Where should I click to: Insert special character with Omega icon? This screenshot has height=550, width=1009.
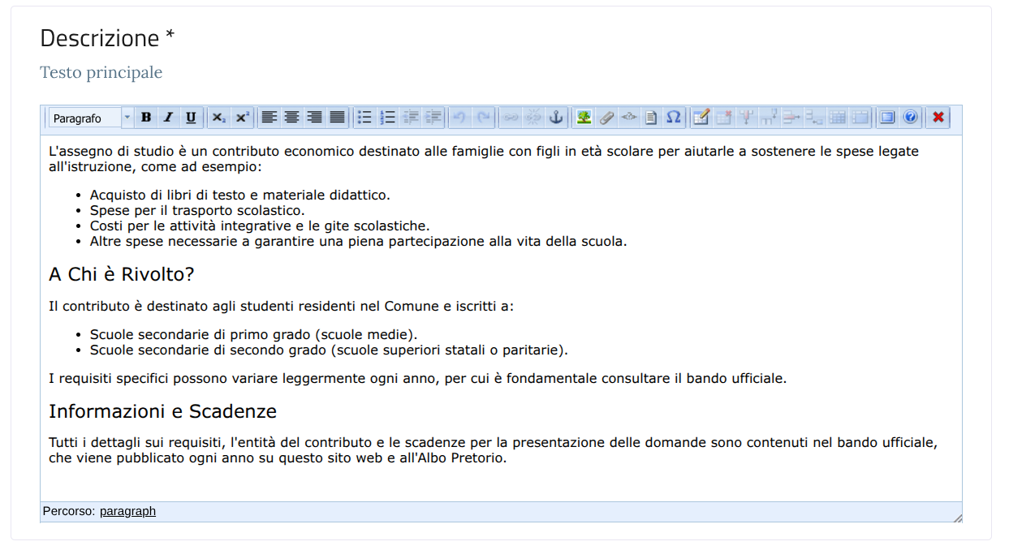click(x=674, y=118)
